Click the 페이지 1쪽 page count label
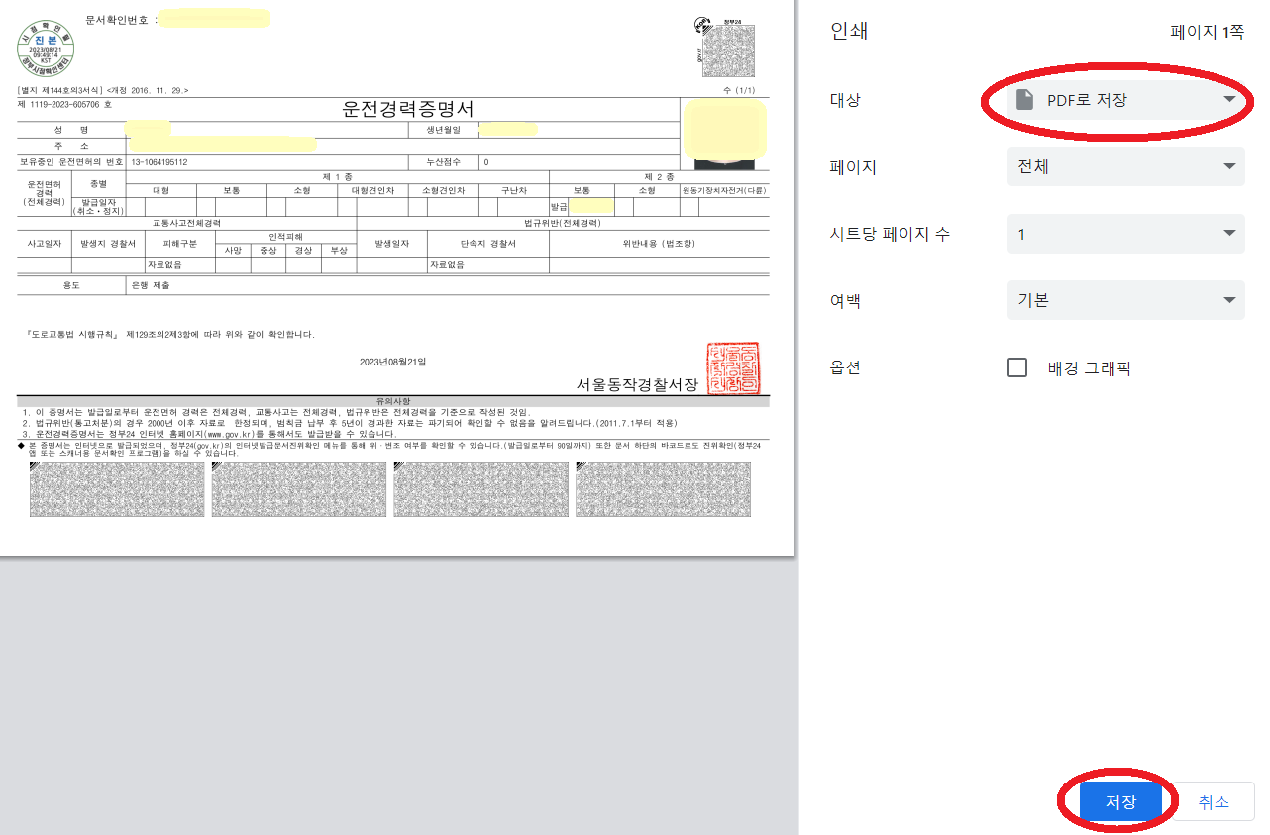1270x835 pixels. click(1208, 32)
